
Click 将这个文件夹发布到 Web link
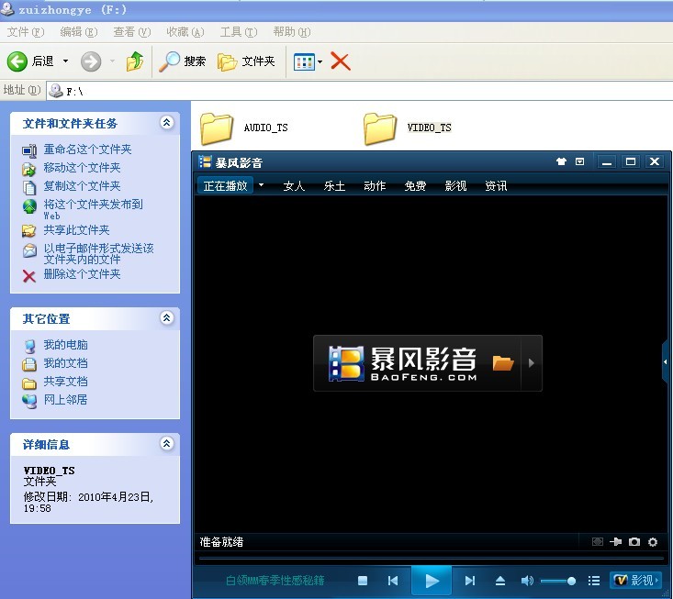click(93, 209)
